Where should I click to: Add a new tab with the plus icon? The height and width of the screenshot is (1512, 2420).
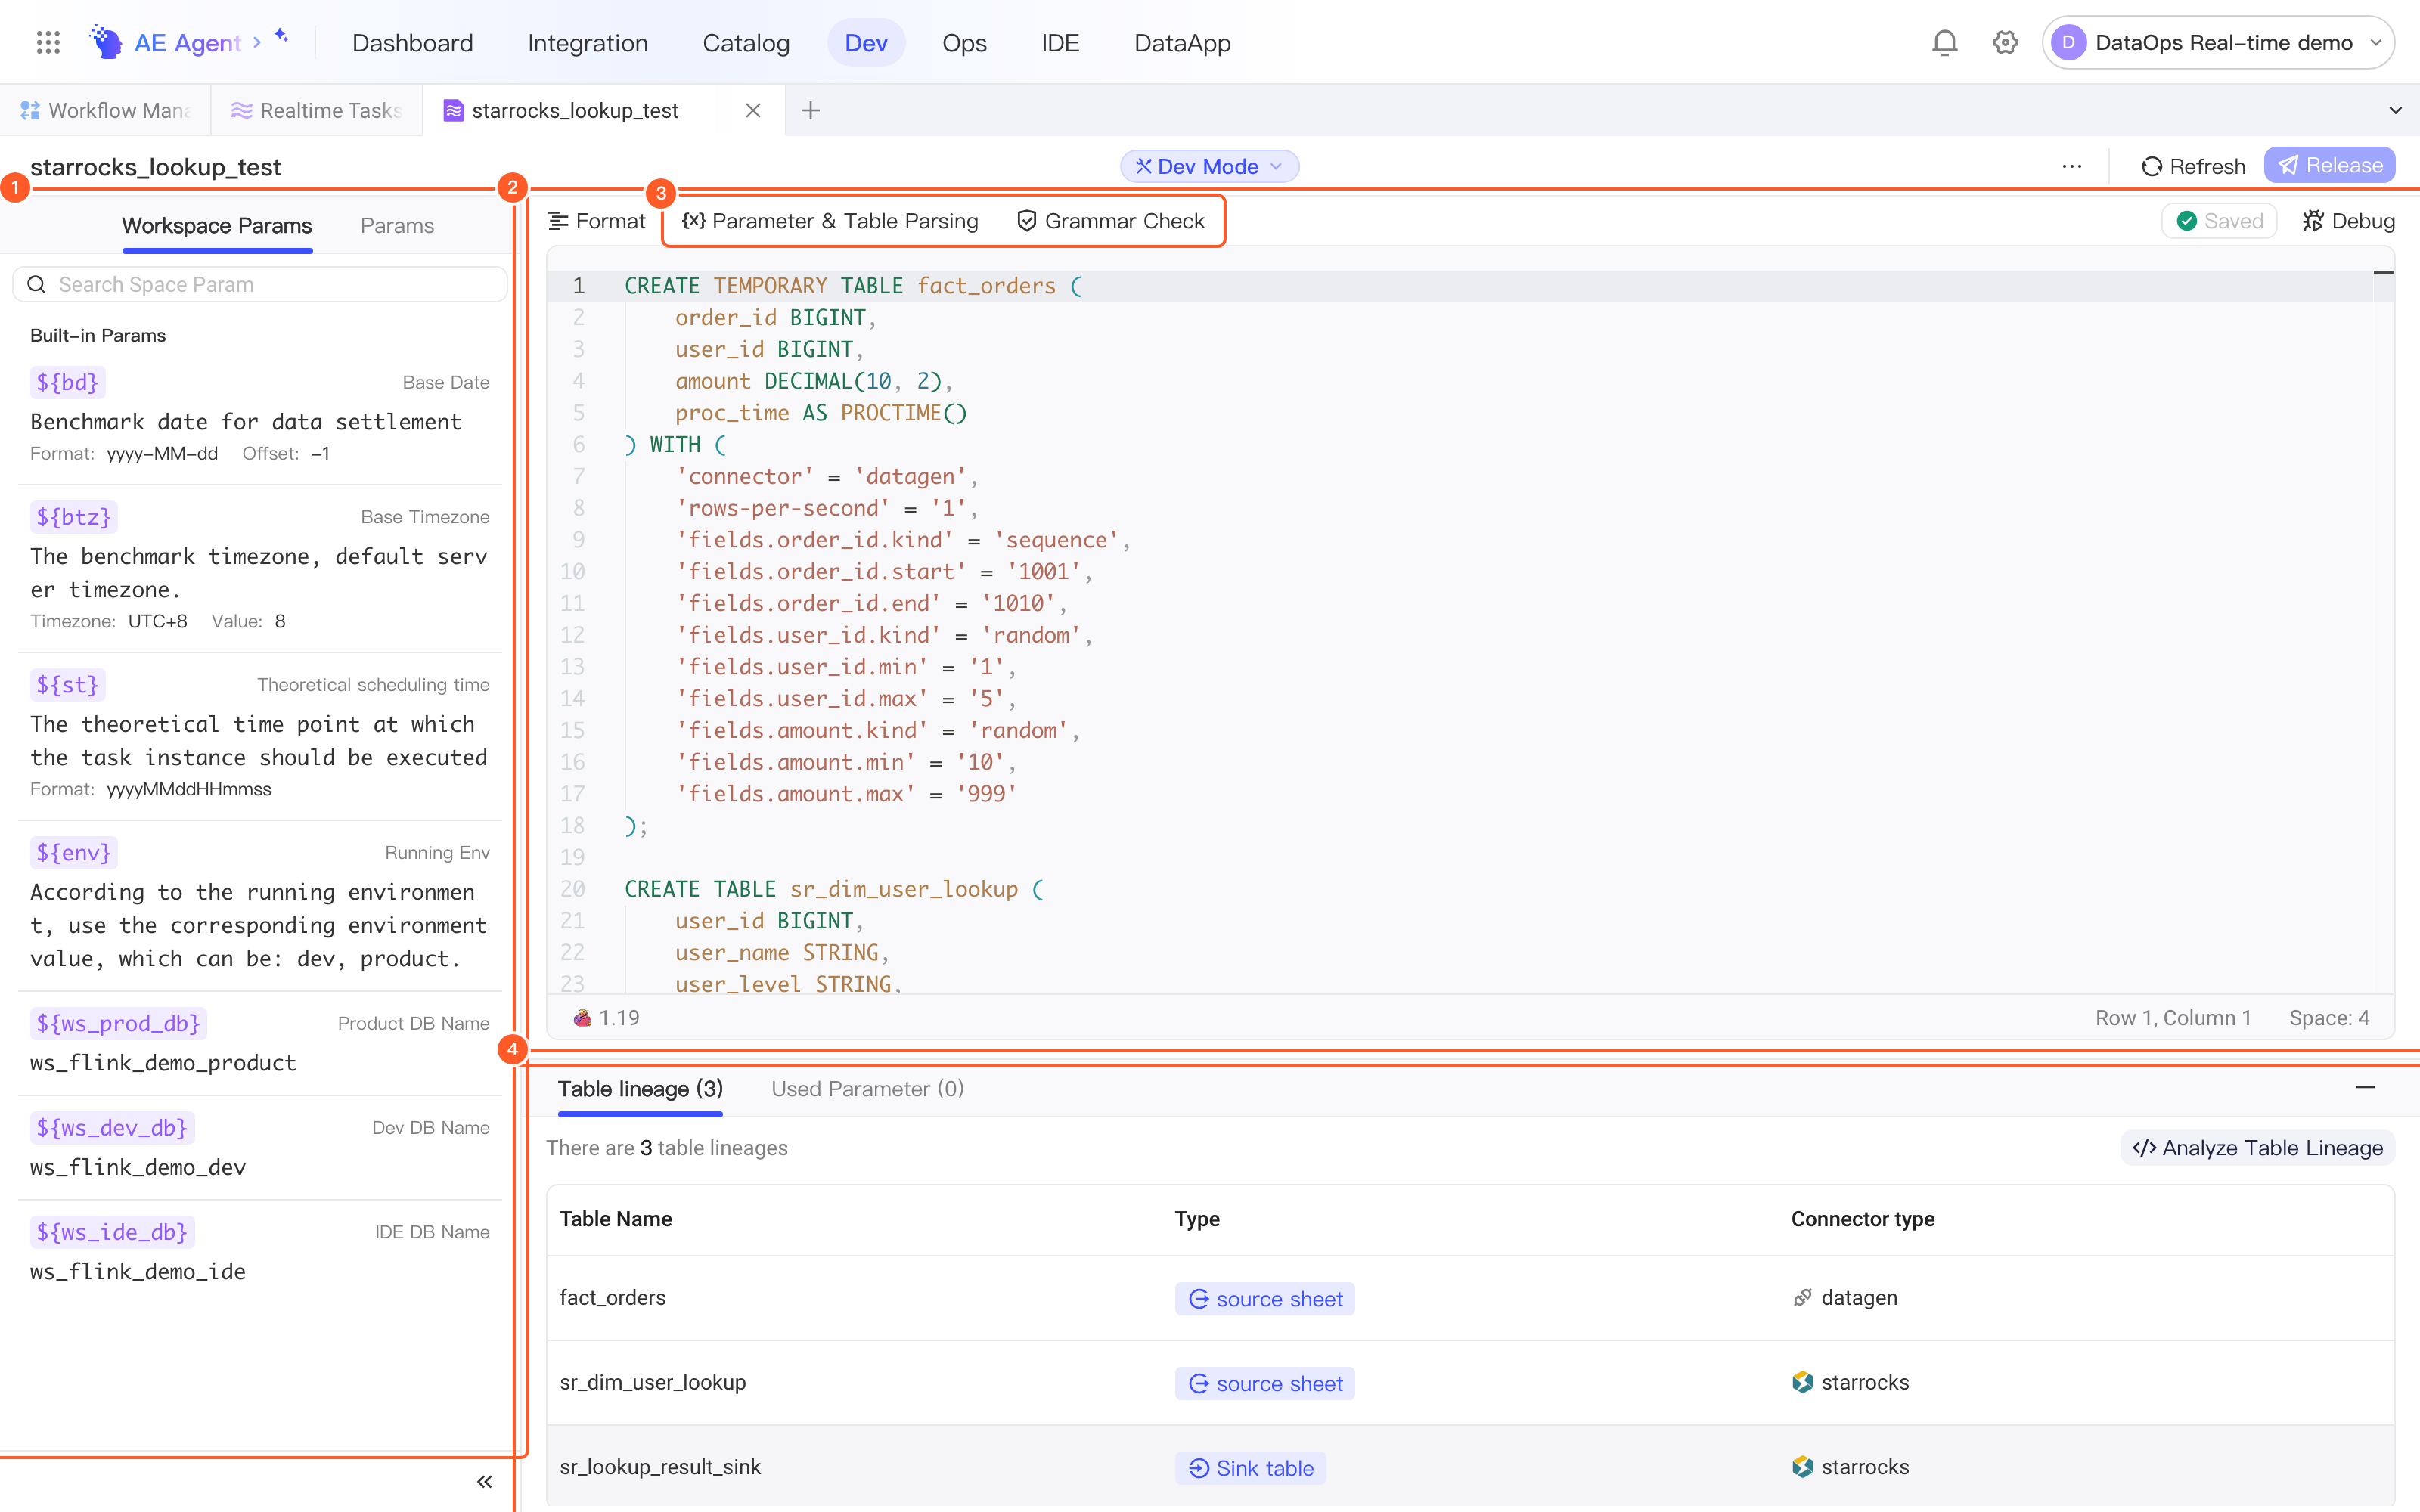pyautogui.click(x=811, y=111)
